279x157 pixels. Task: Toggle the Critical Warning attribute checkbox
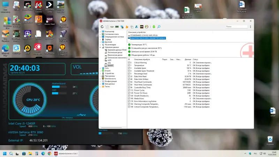(x=129, y=63)
